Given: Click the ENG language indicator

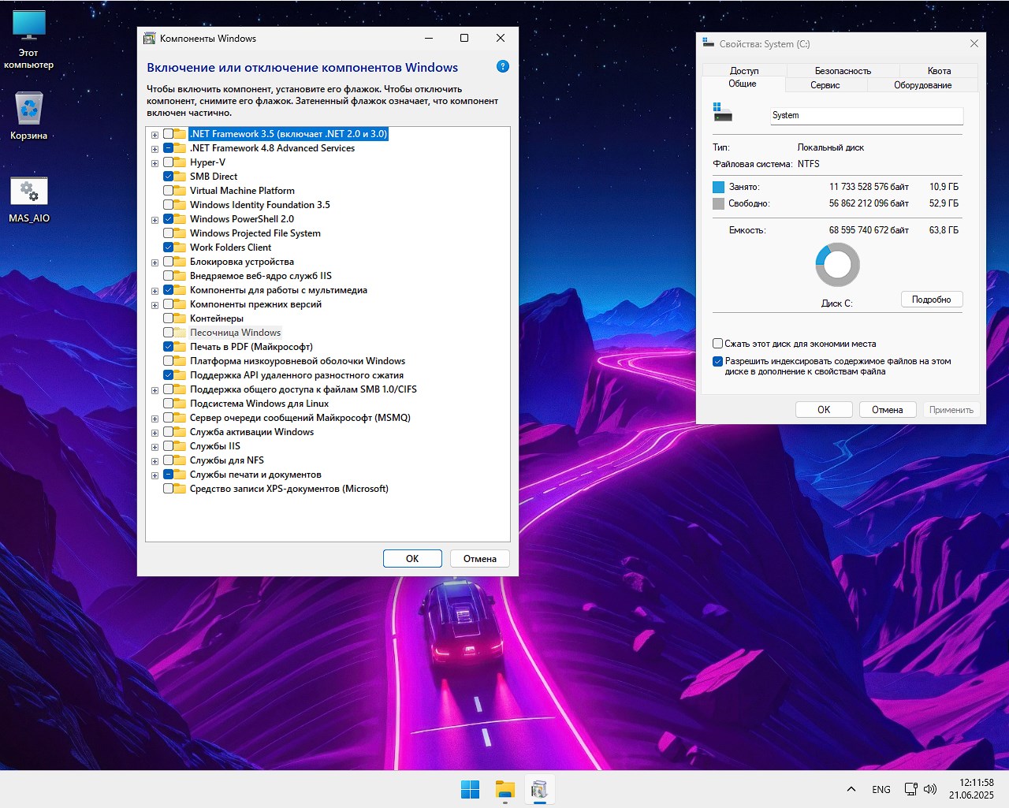Looking at the screenshot, I should coord(881,788).
